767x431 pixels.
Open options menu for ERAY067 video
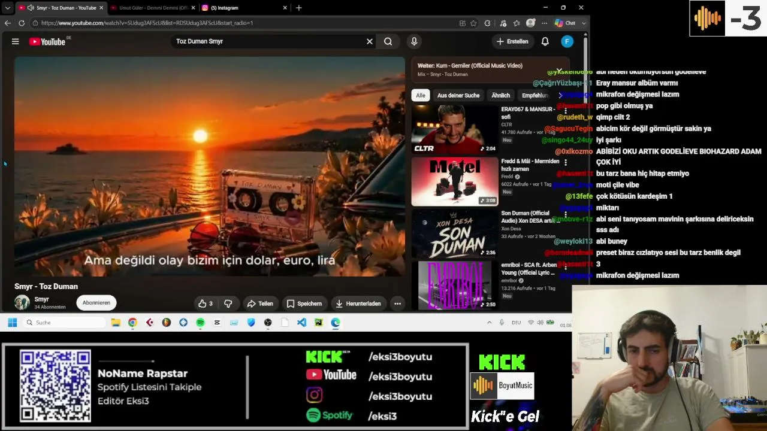[x=565, y=111]
